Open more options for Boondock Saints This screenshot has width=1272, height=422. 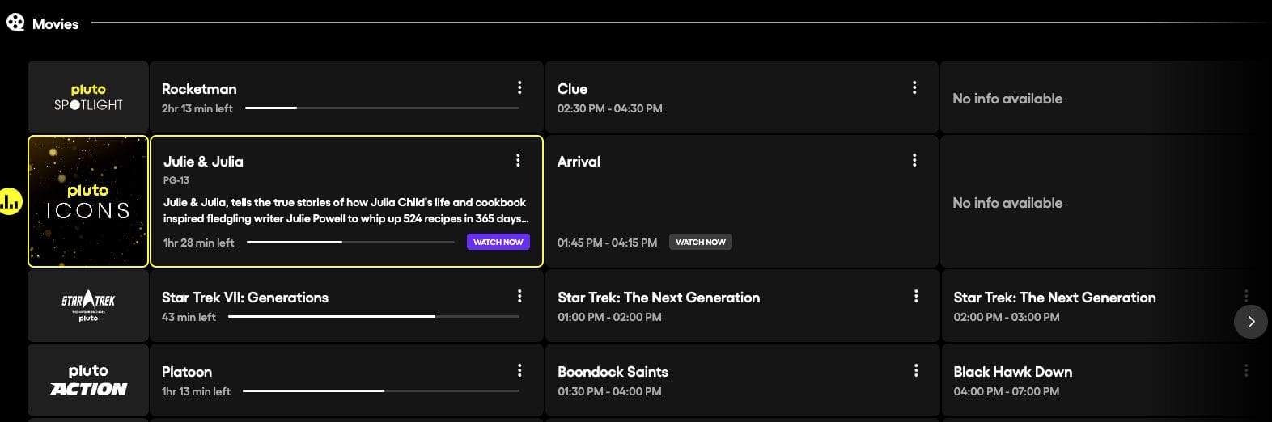[x=916, y=370]
